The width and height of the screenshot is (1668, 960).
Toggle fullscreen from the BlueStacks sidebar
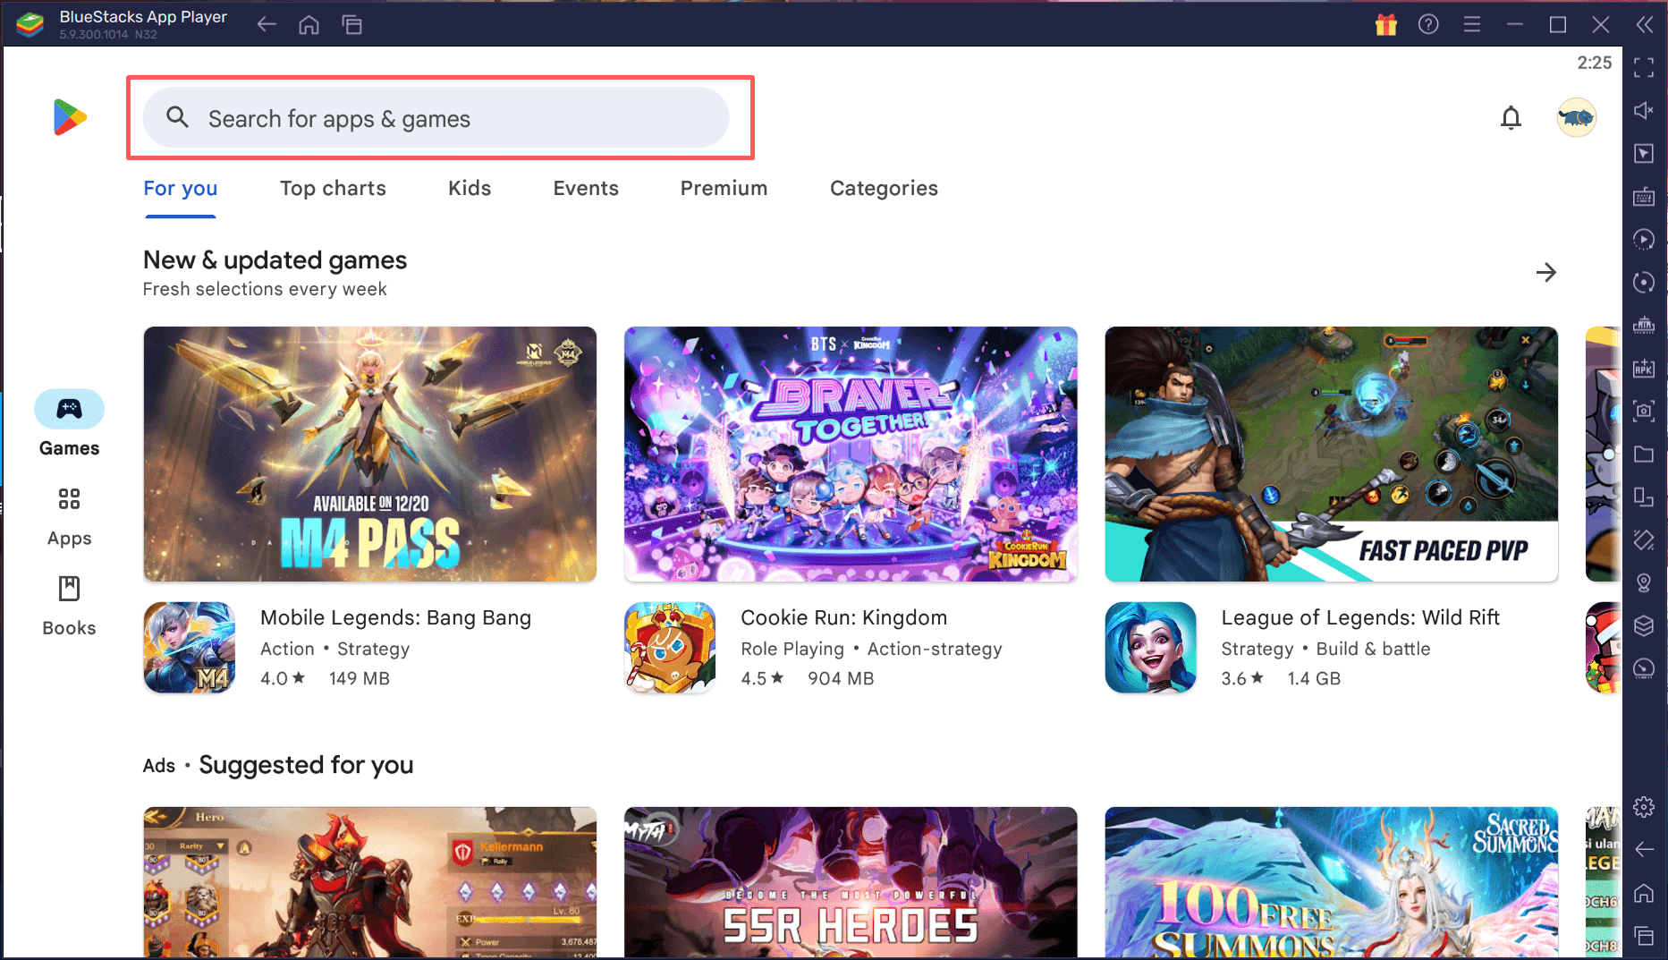pyautogui.click(x=1644, y=68)
